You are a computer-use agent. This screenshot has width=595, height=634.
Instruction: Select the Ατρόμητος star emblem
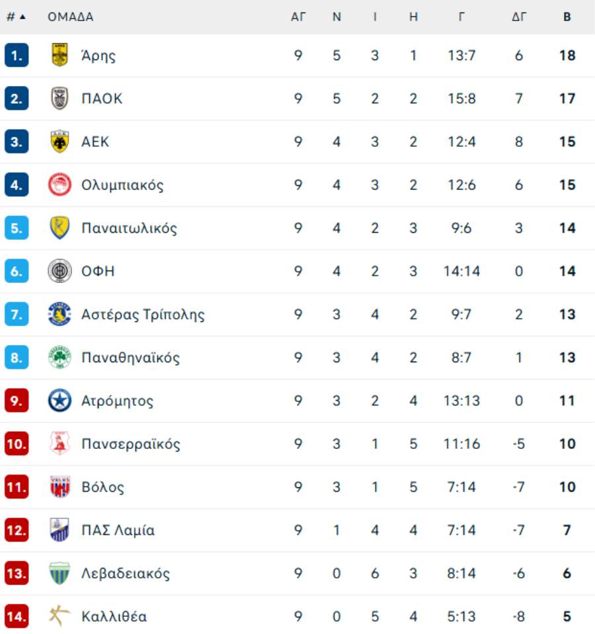[x=59, y=401]
